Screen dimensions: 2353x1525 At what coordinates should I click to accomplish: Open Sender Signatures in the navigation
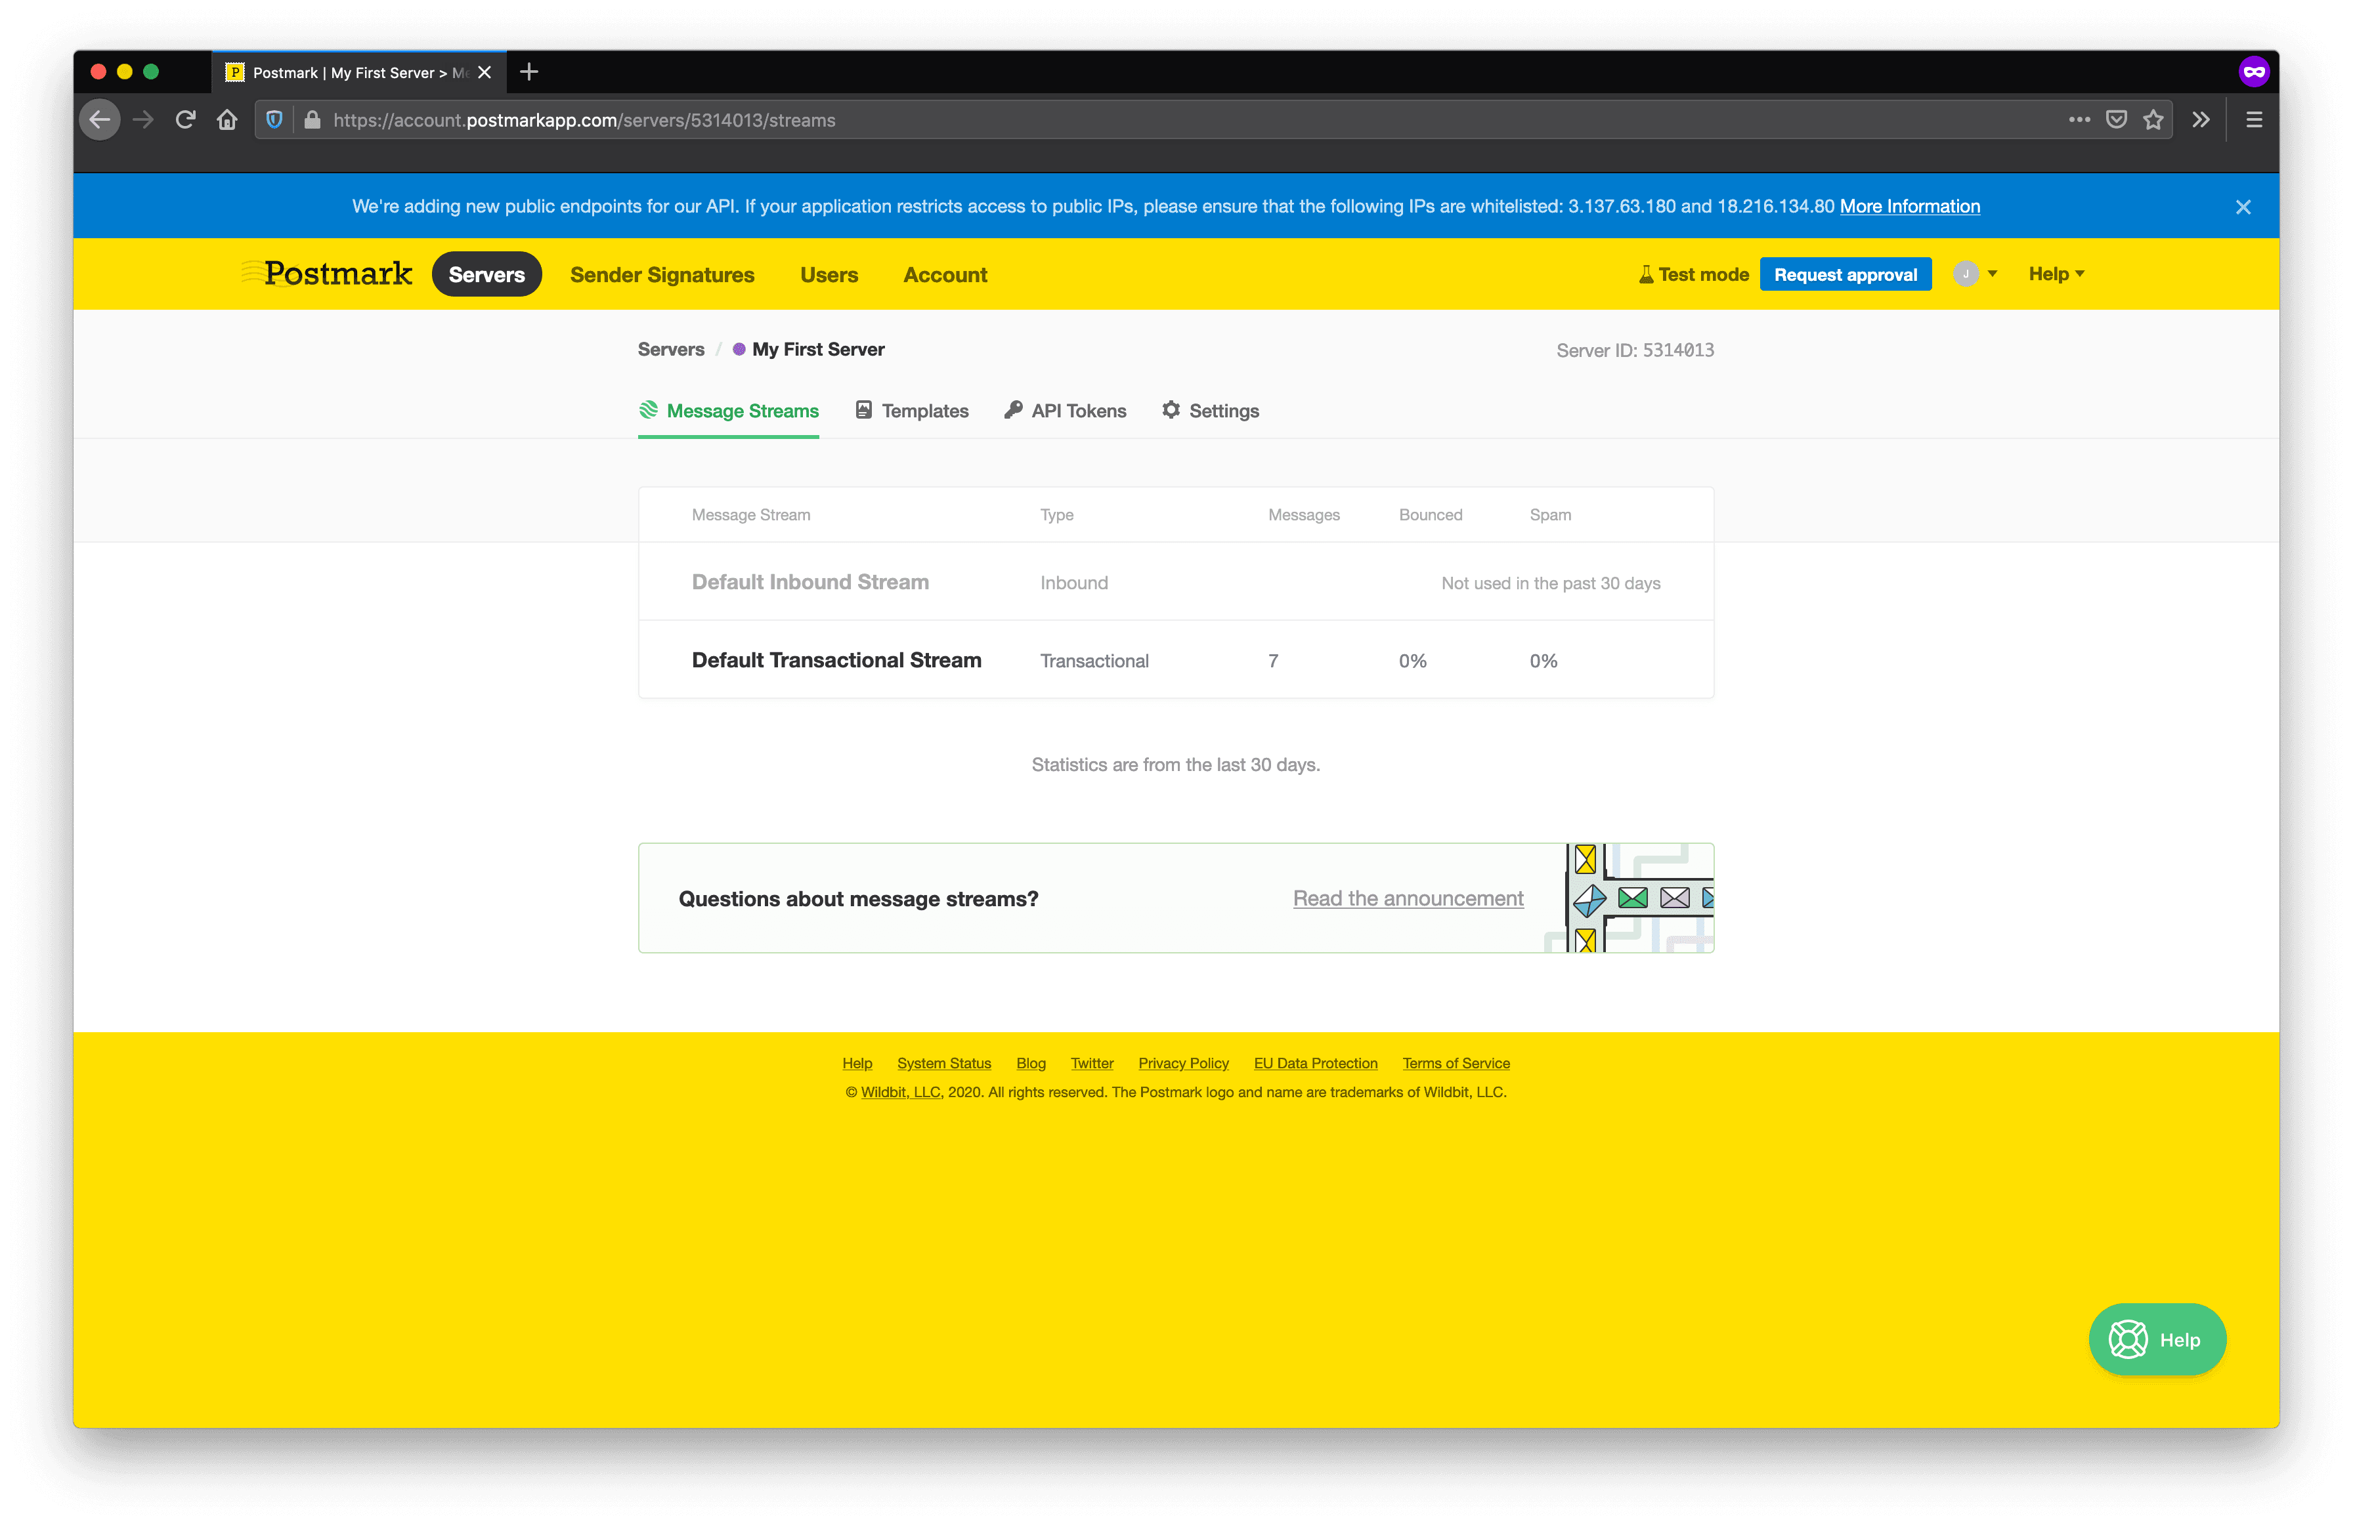tap(661, 275)
